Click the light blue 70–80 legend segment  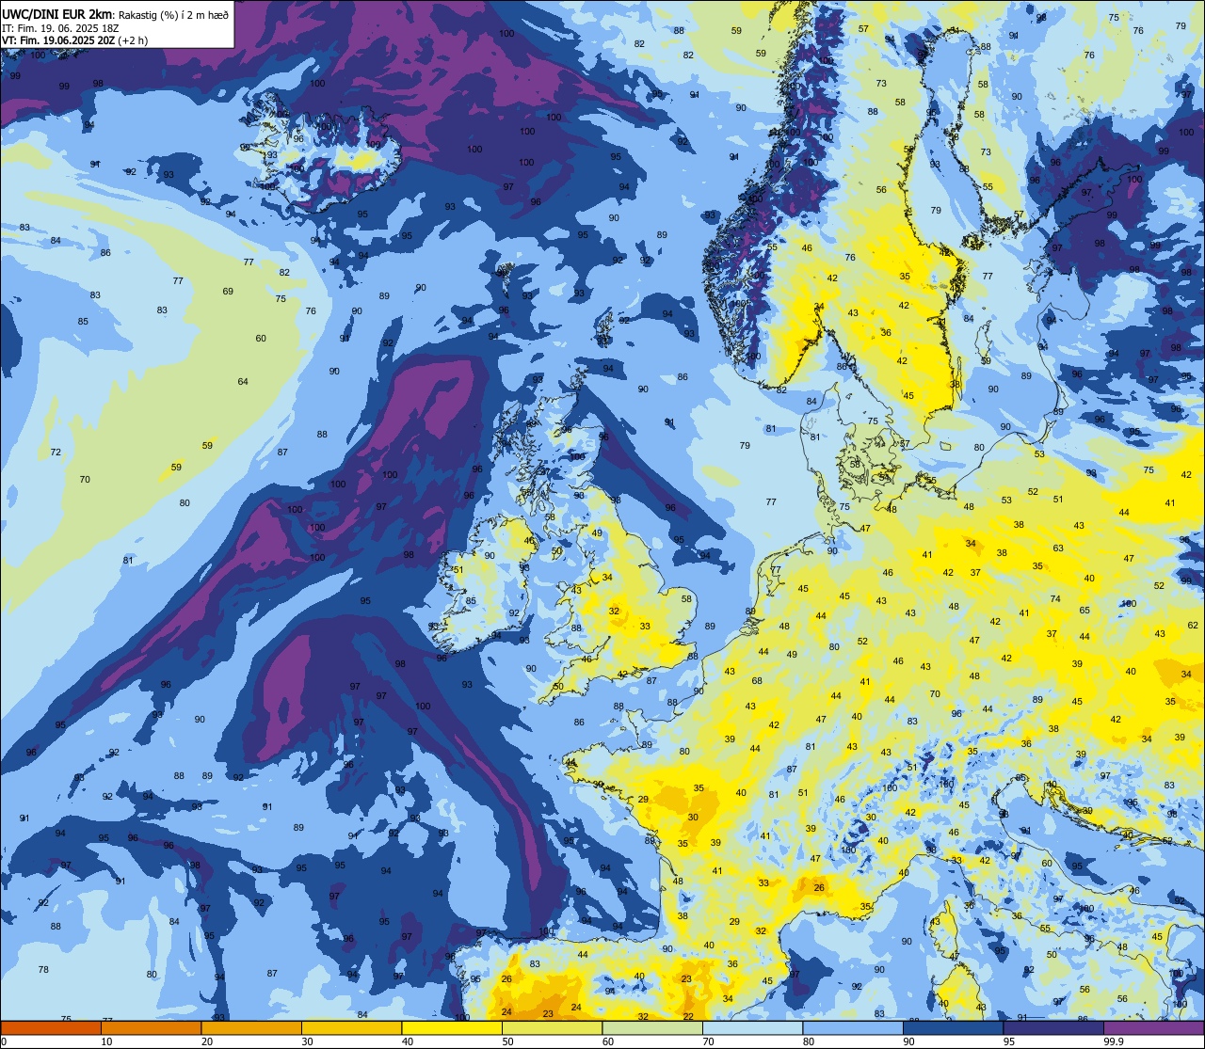(752, 1027)
